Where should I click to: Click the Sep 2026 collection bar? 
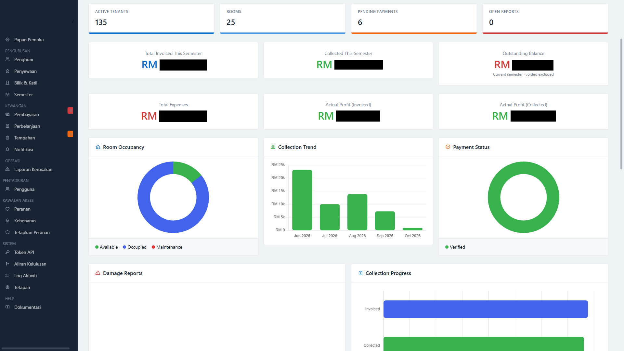385,221
